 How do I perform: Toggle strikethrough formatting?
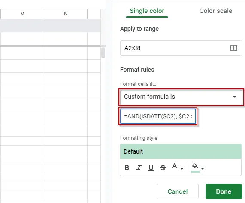[163, 167]
